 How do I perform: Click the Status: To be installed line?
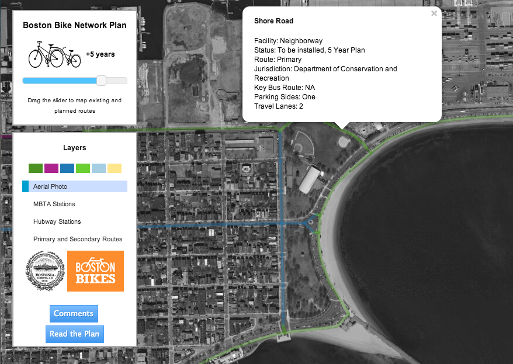tap(310, 50)
